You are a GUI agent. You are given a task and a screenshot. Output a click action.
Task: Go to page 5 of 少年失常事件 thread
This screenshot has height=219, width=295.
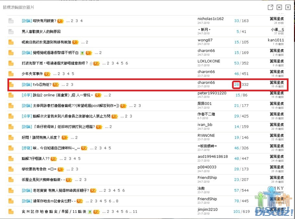(73, 74)
